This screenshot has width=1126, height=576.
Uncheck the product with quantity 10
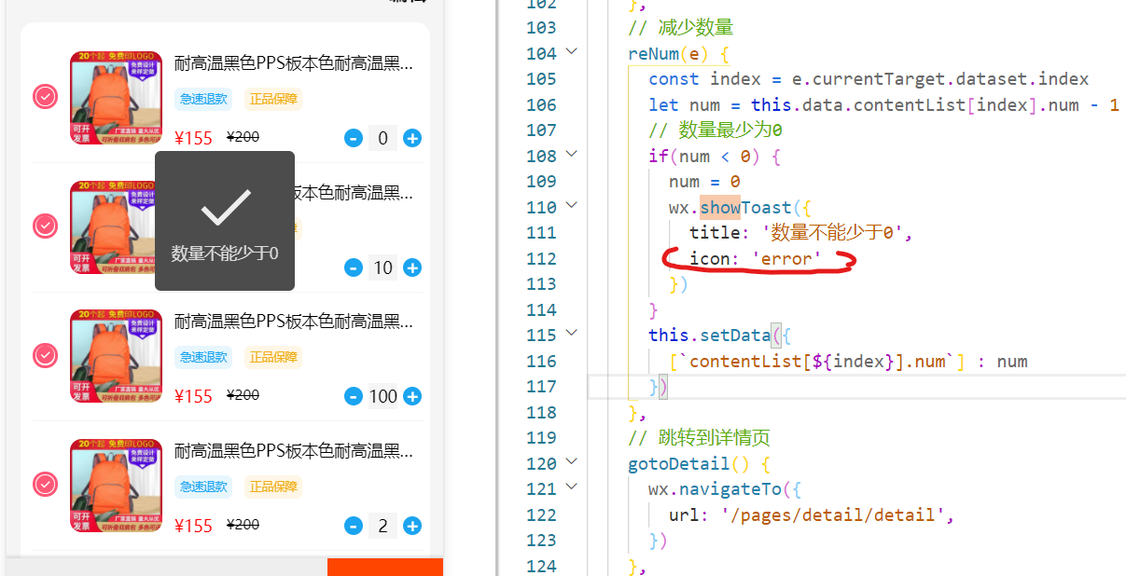point(46,226)
